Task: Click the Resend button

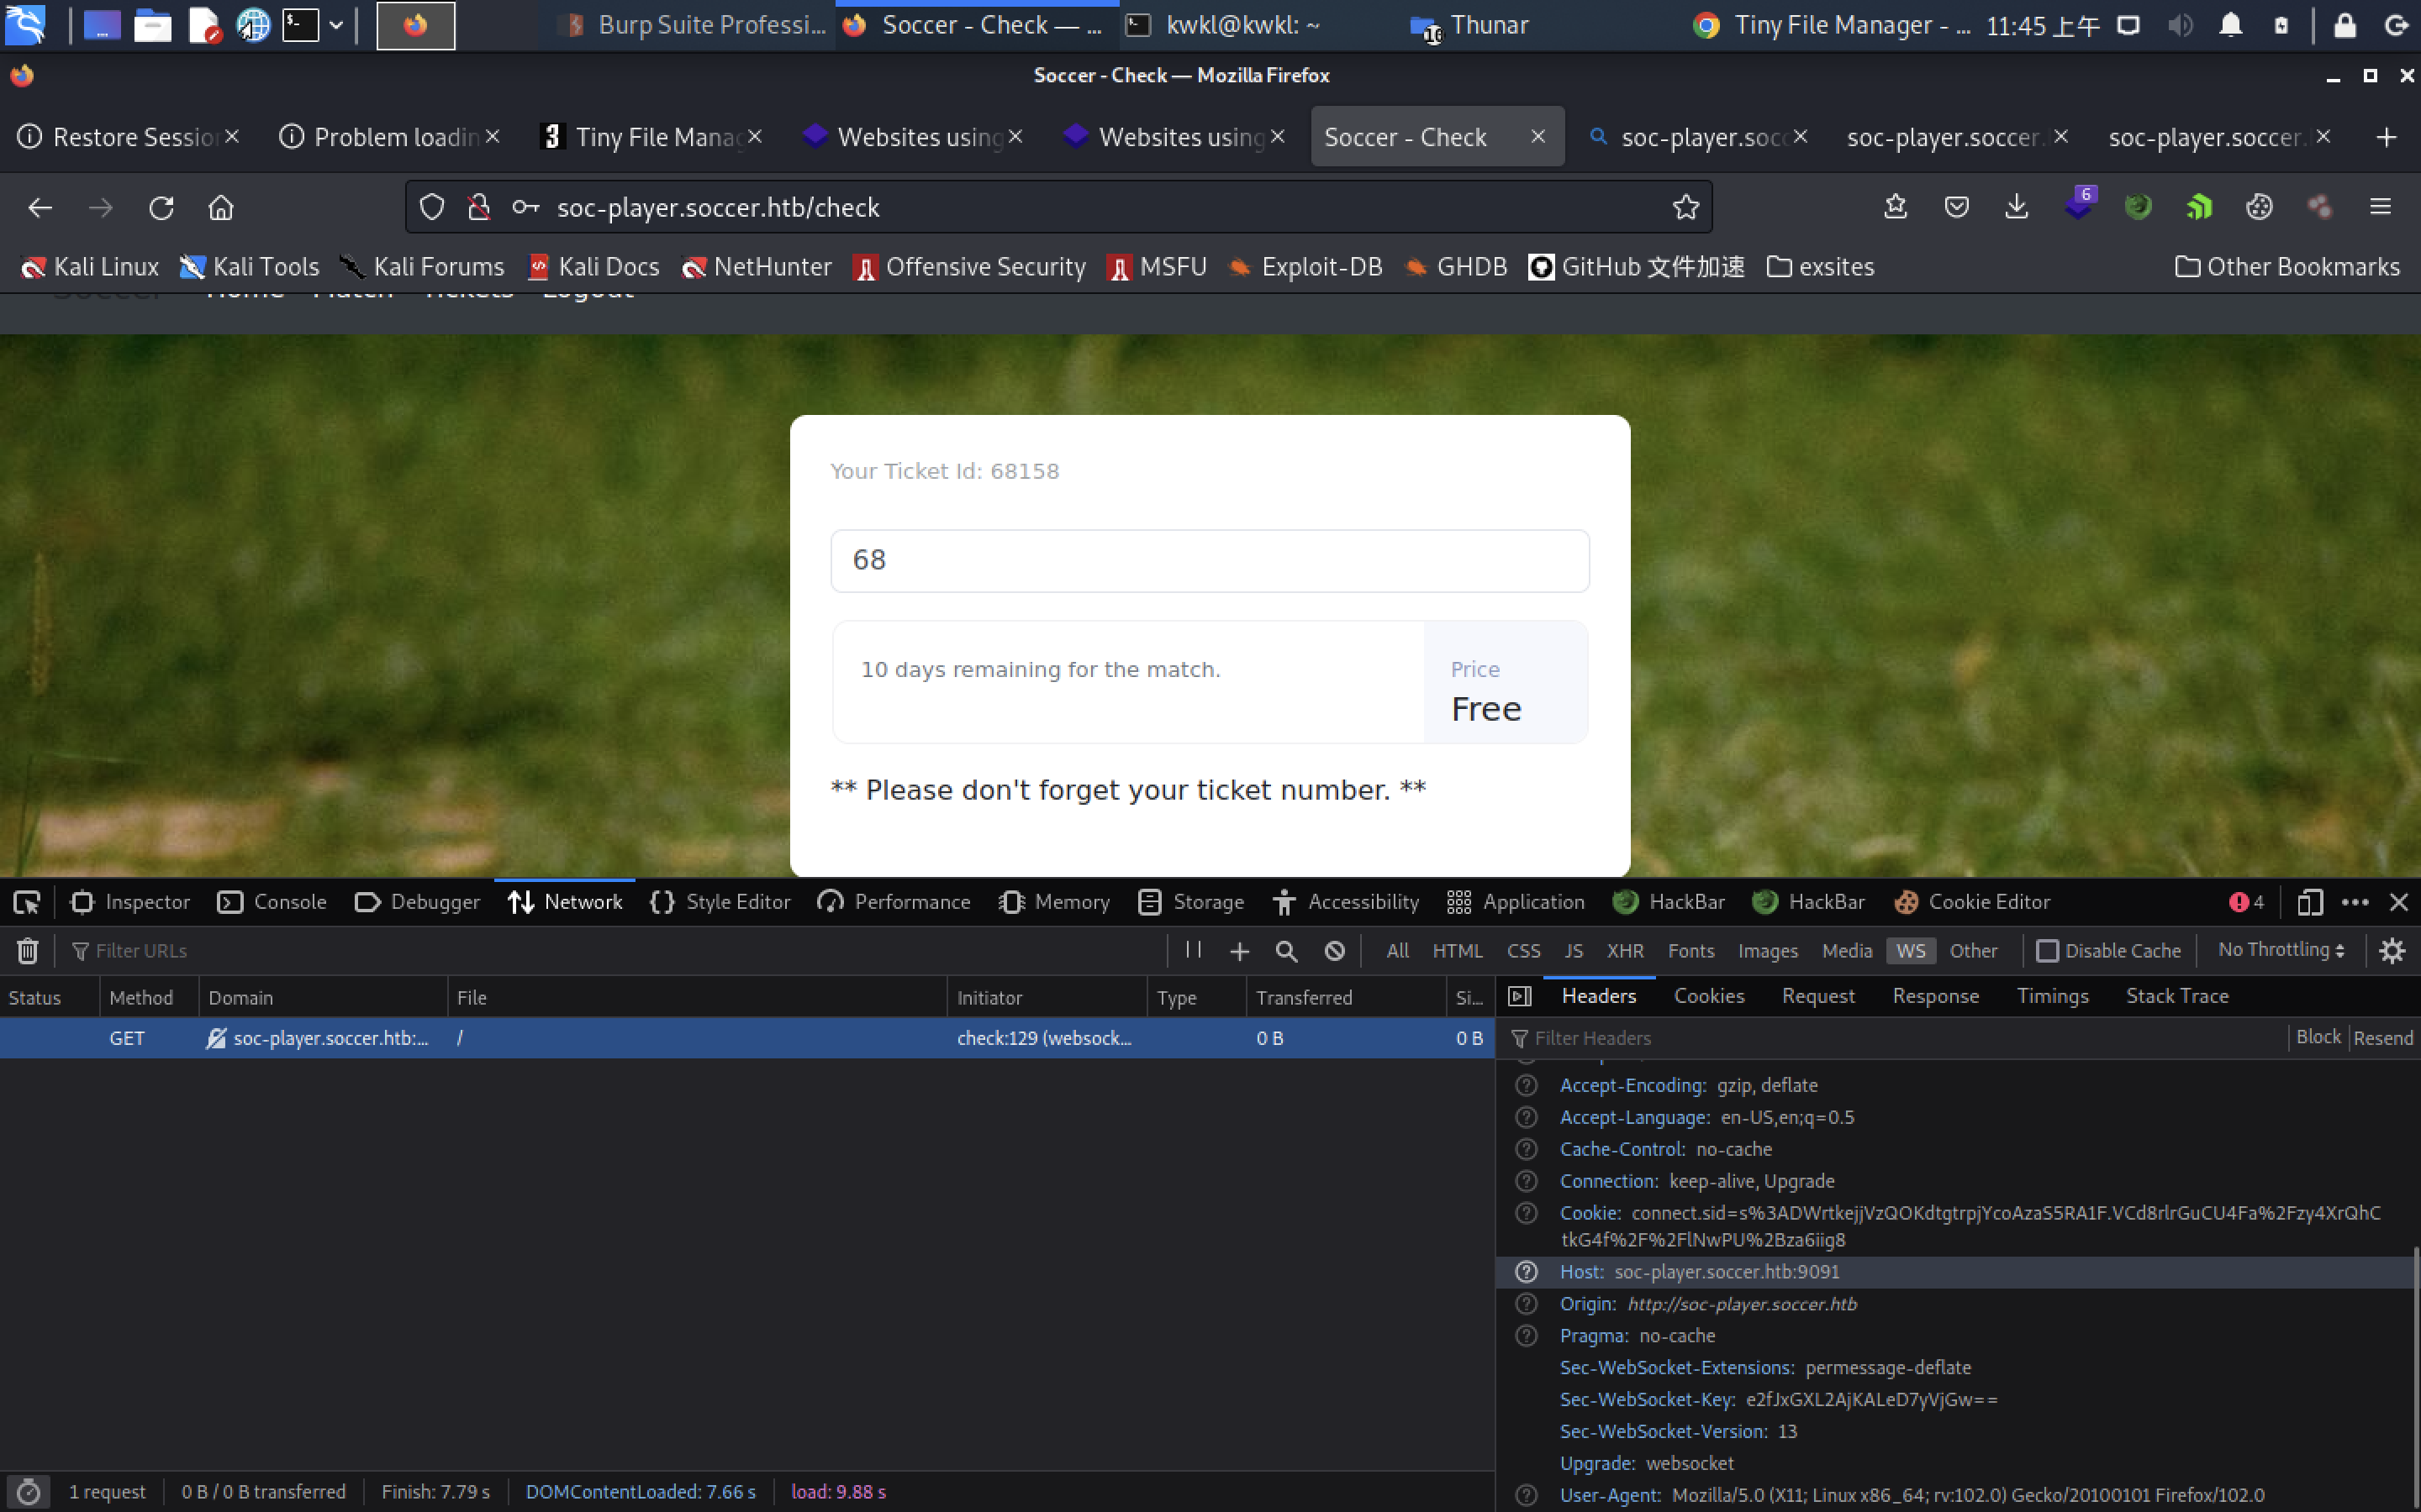Action: tap(2383, 1038)
